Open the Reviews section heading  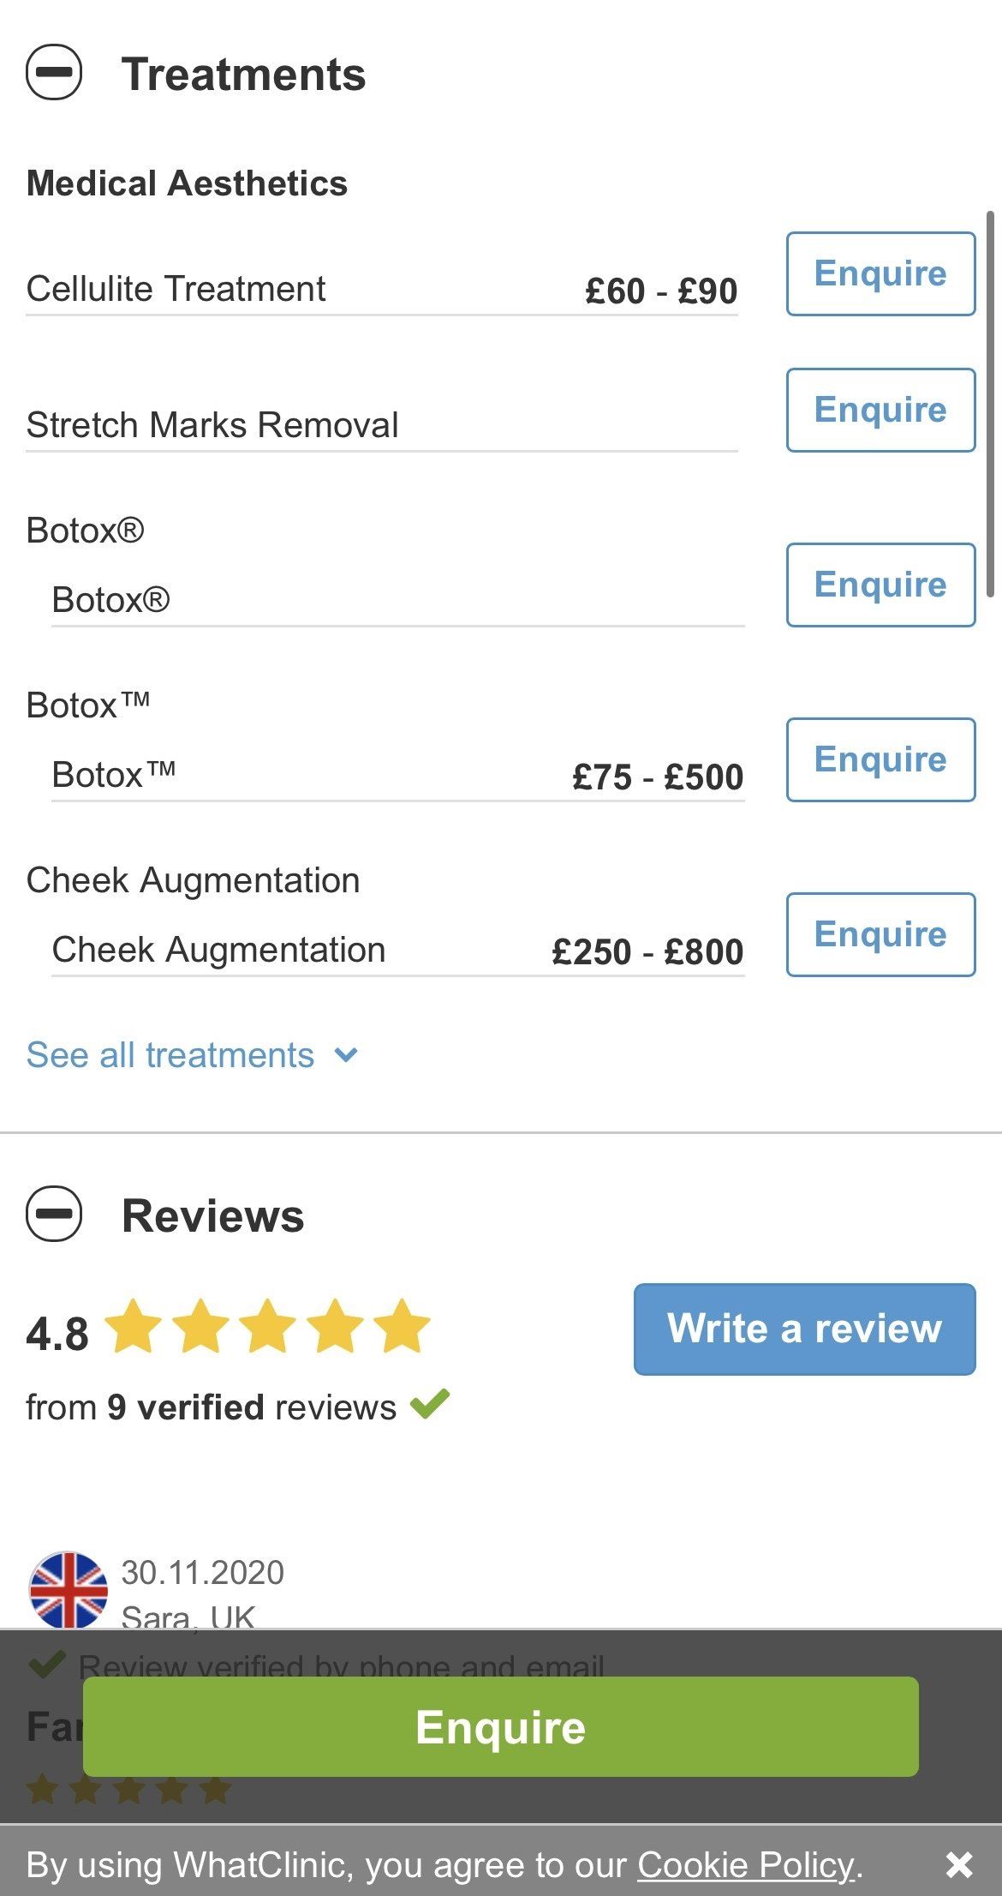(212, 1216)
